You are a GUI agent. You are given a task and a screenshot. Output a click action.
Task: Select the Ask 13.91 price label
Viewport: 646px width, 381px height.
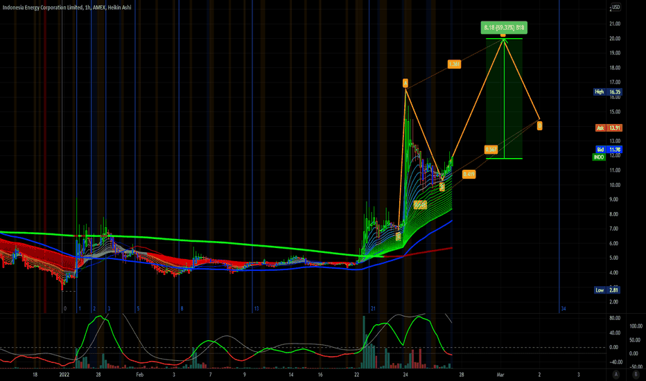coord(609,128)
